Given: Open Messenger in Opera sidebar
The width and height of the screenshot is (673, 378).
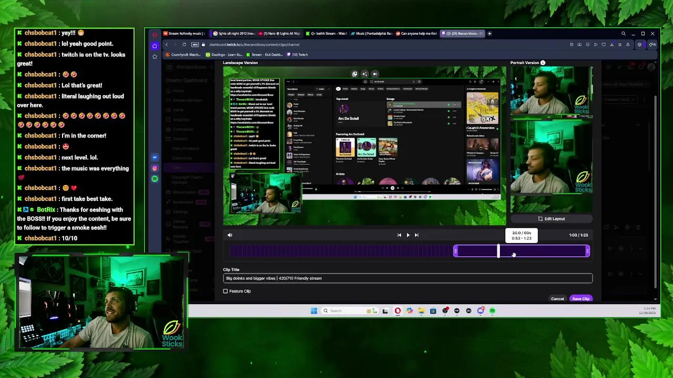Looking at the screenshot, I should click(155, 157).
